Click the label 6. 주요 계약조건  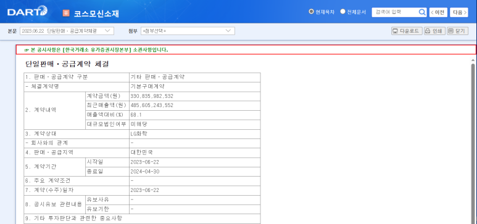(48, 181)
